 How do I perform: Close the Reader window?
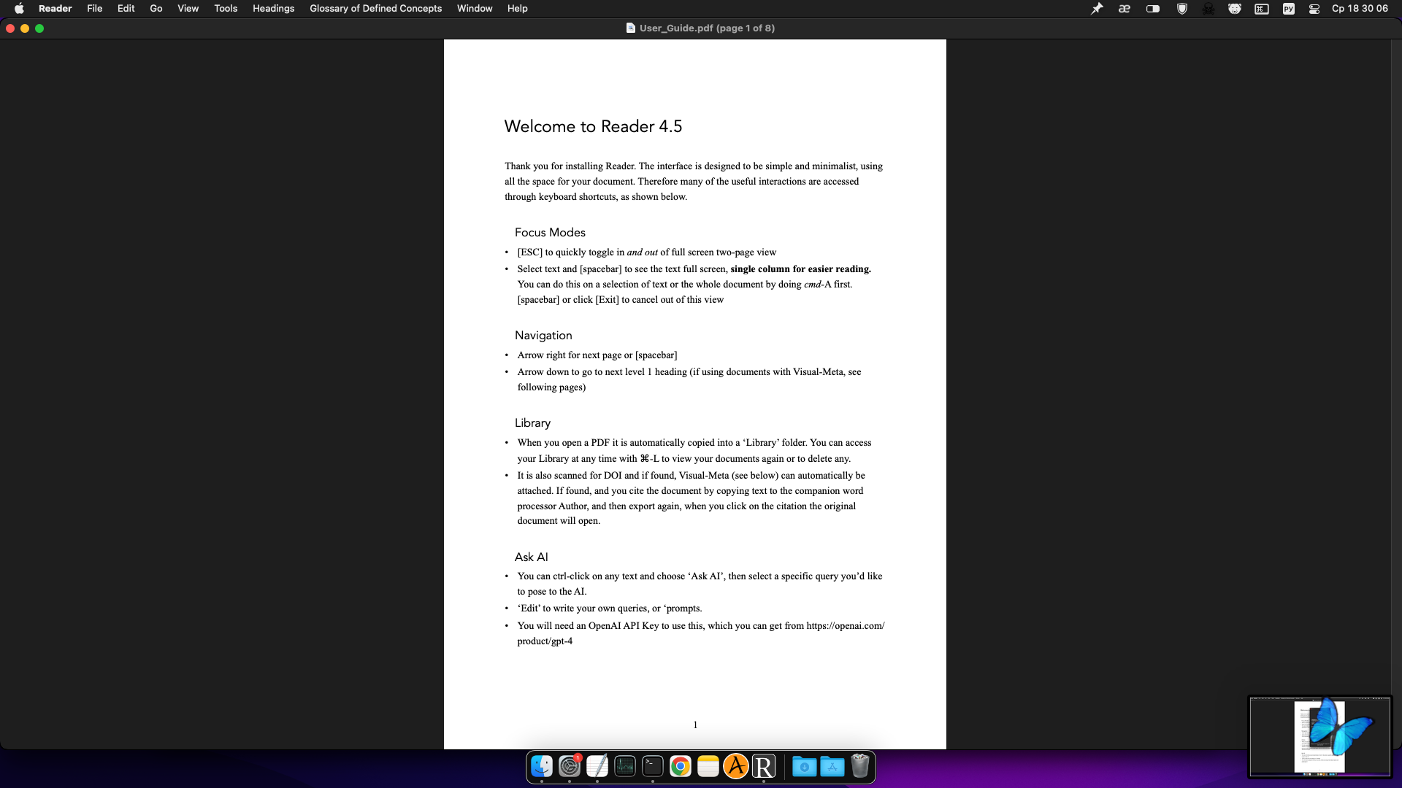tap(10, 28)
